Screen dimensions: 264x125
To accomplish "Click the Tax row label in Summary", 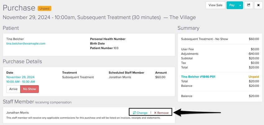I will [184, 63].
